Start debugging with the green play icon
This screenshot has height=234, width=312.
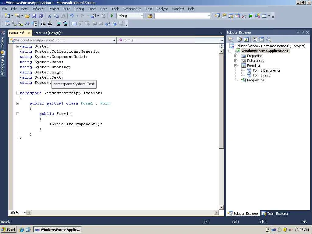pyautogui.click(x=112, y=16)
